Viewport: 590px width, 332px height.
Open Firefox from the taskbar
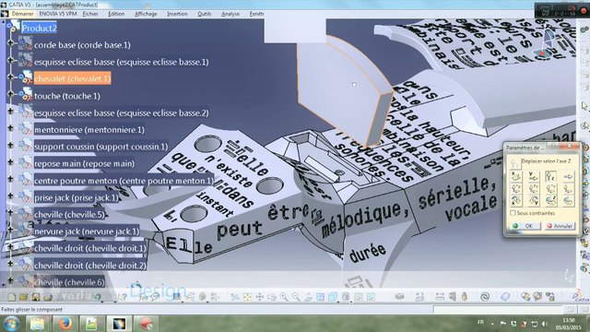point(65,324)
